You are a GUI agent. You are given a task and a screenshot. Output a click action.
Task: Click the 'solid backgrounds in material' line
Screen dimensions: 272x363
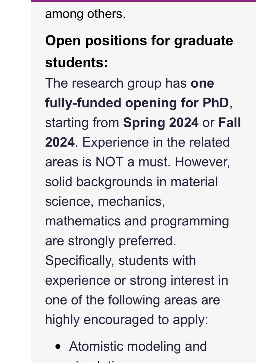131,182
